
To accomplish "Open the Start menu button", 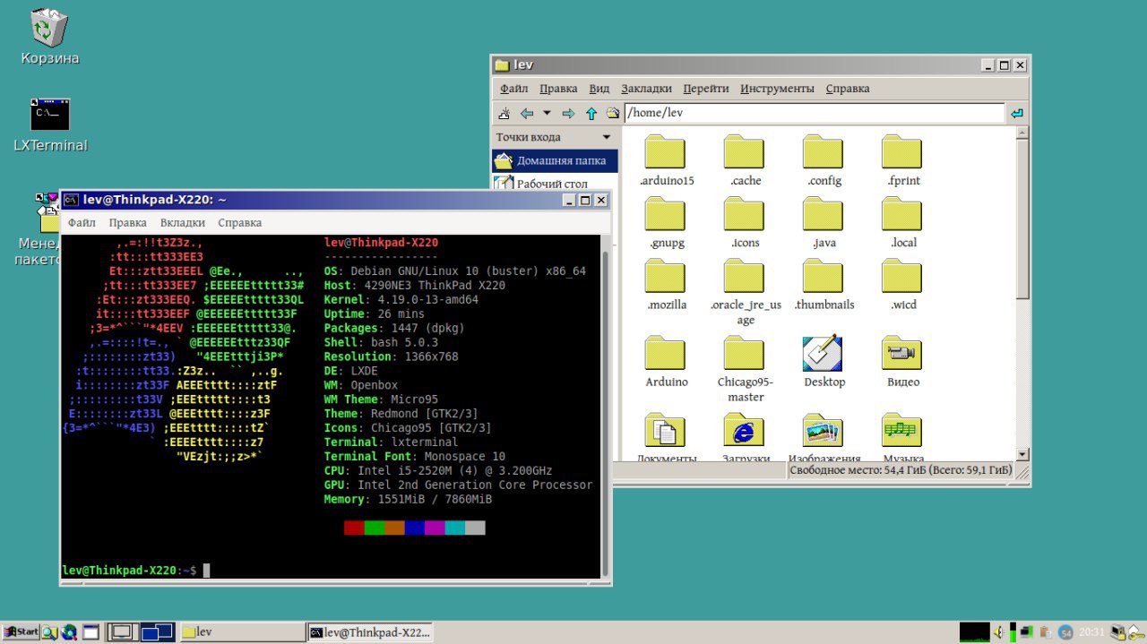I will pyautogui.click(x=21, y=632).
